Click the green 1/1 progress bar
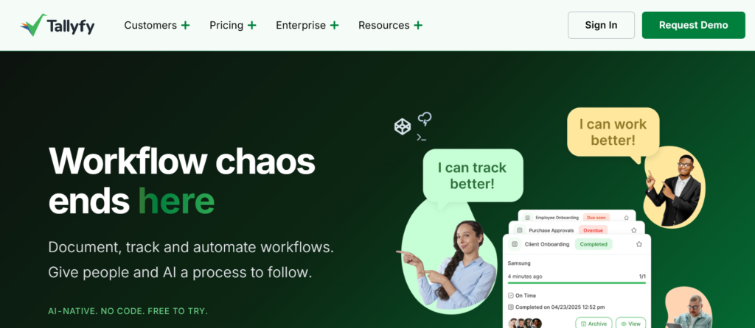755x328 pixels. point(577,283)
